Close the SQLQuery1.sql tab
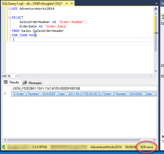The height and width of the screenshot is (154, 164). [72, 3]
